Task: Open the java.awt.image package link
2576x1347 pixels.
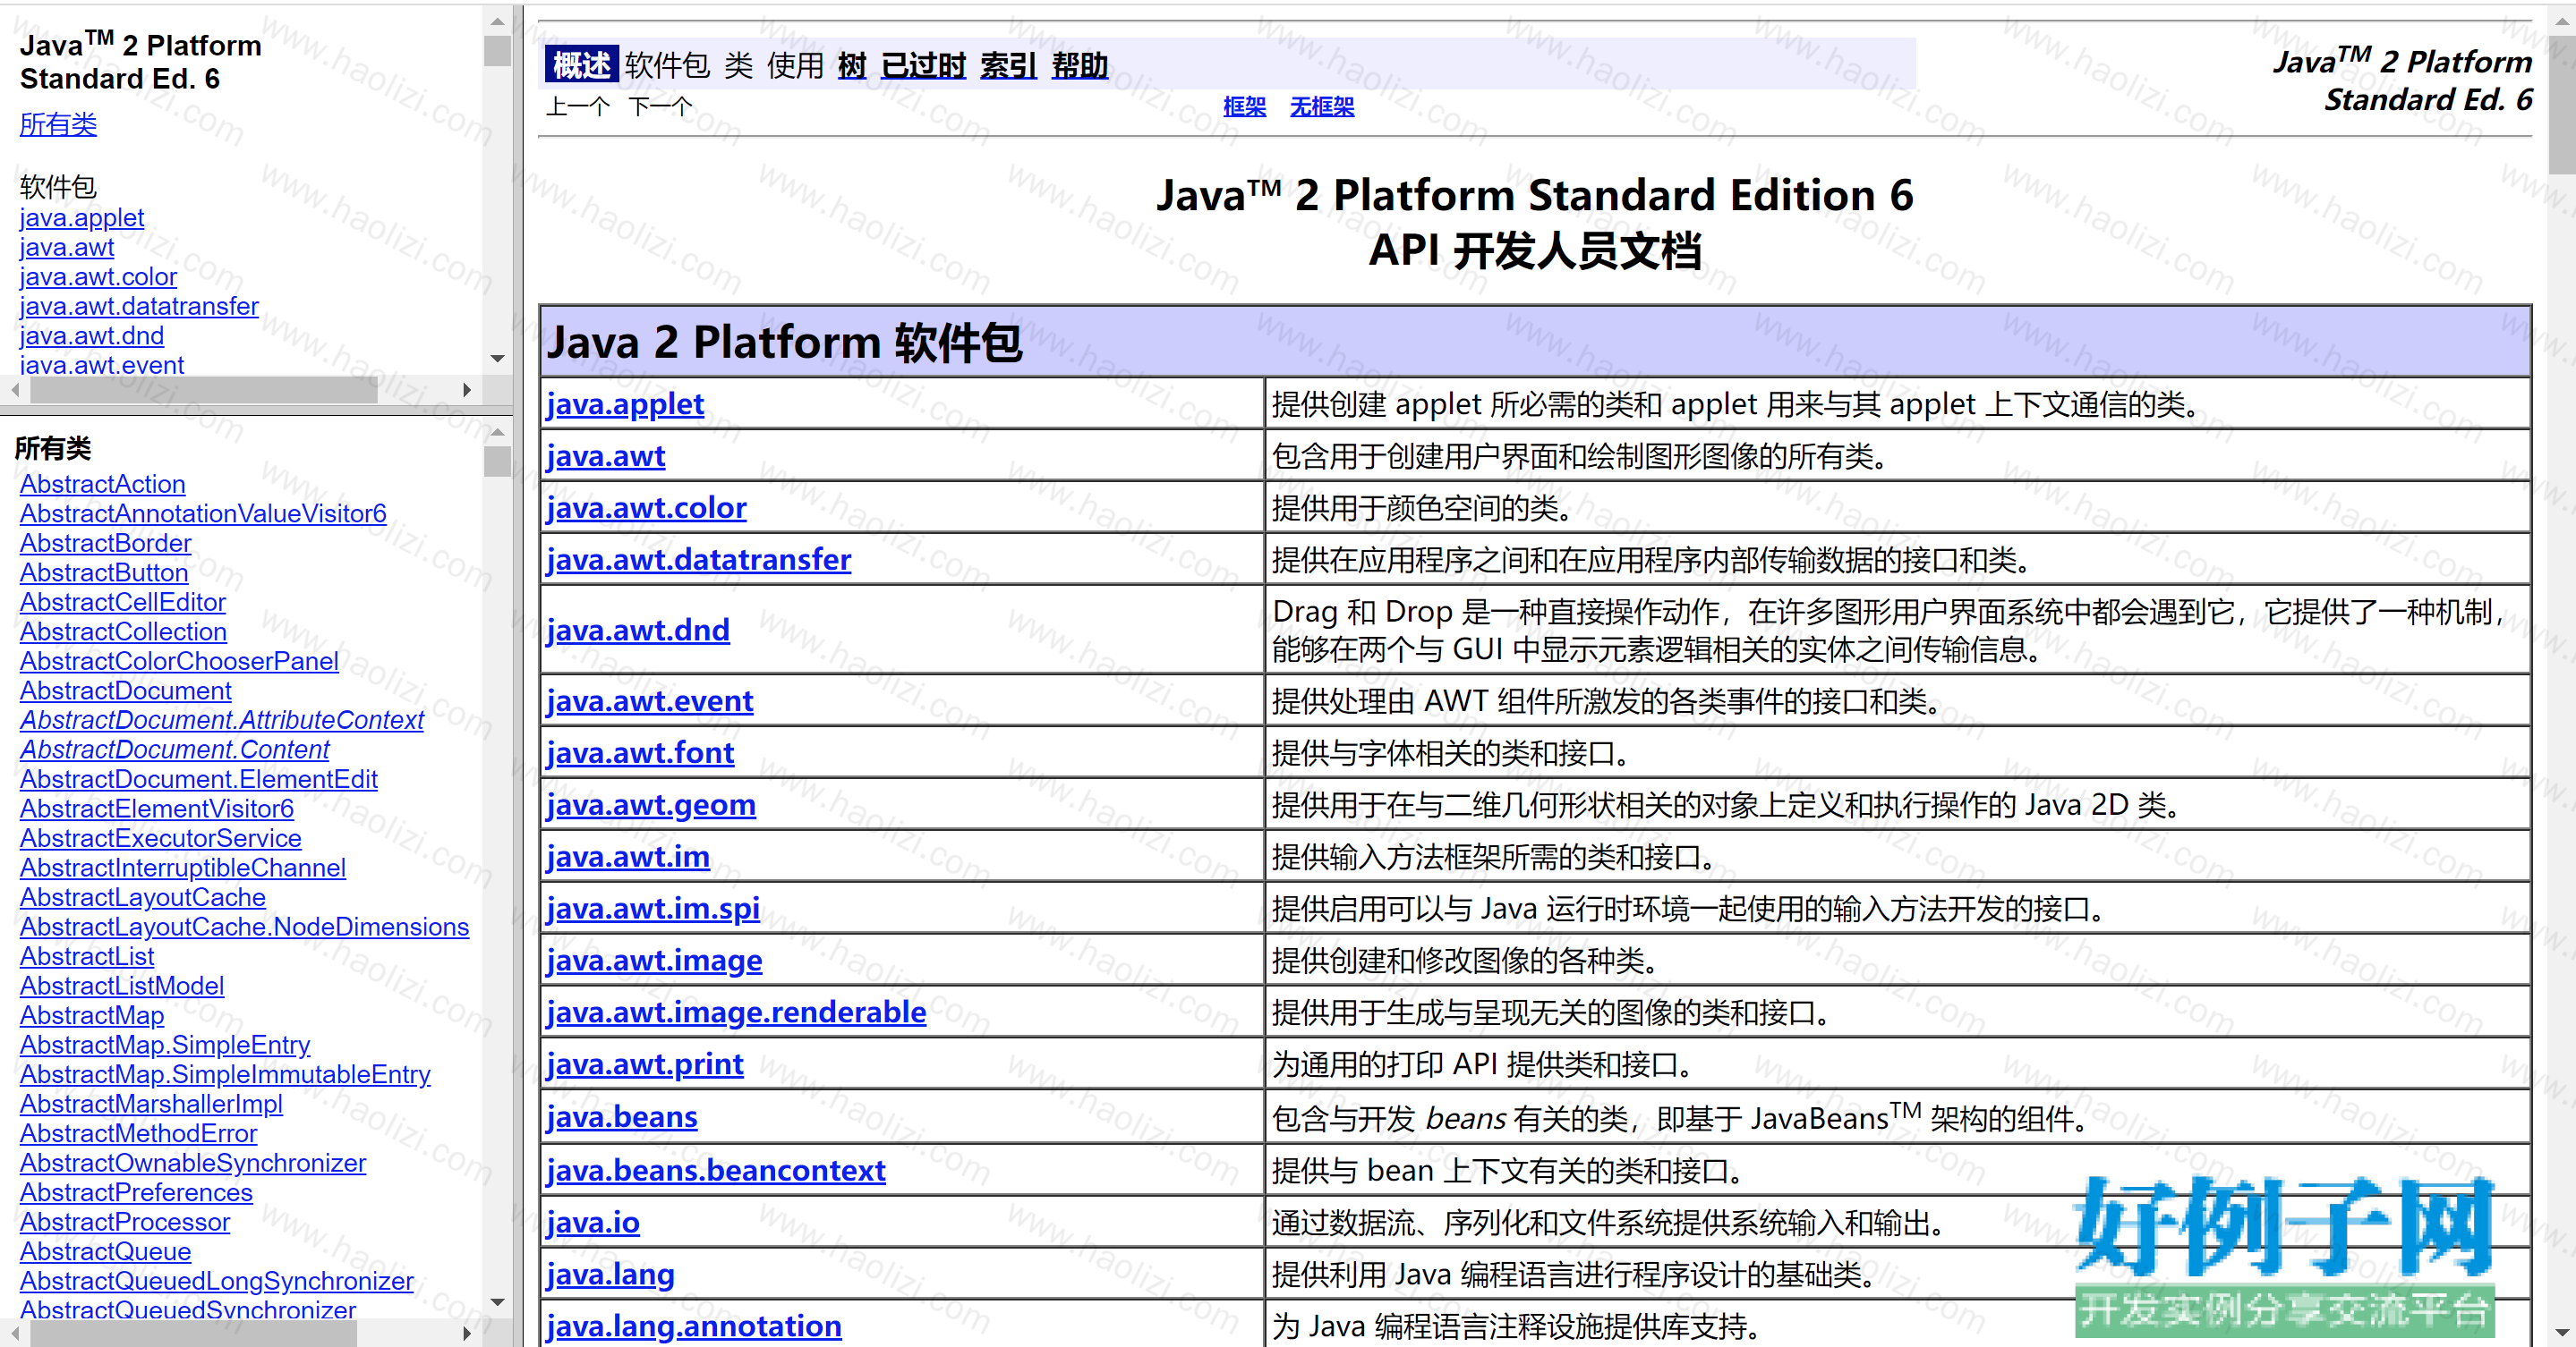Action: tap(654, 962)
